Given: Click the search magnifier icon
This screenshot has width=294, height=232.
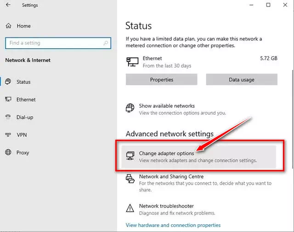Looking at the screenshot, I should click(106, 43).
